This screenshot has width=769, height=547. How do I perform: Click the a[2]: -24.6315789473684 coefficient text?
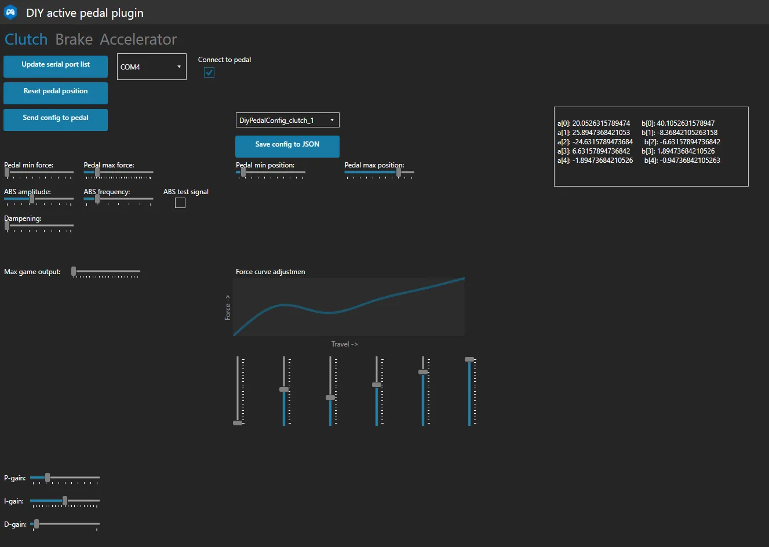pyautogui.click(x=595, y=142)
